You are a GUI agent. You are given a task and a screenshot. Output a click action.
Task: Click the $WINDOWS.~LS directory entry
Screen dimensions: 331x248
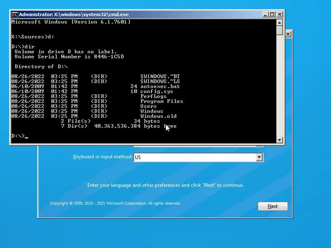point(160,81)
